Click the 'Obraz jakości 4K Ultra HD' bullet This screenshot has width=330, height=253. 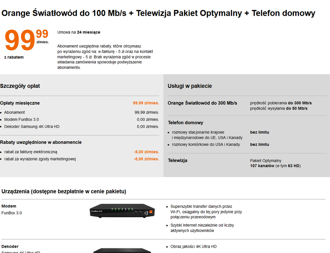(194, 246)
